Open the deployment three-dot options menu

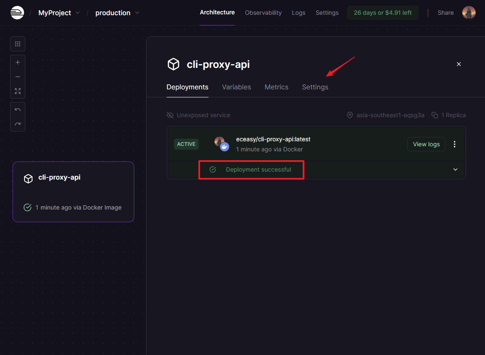(455, 144)
